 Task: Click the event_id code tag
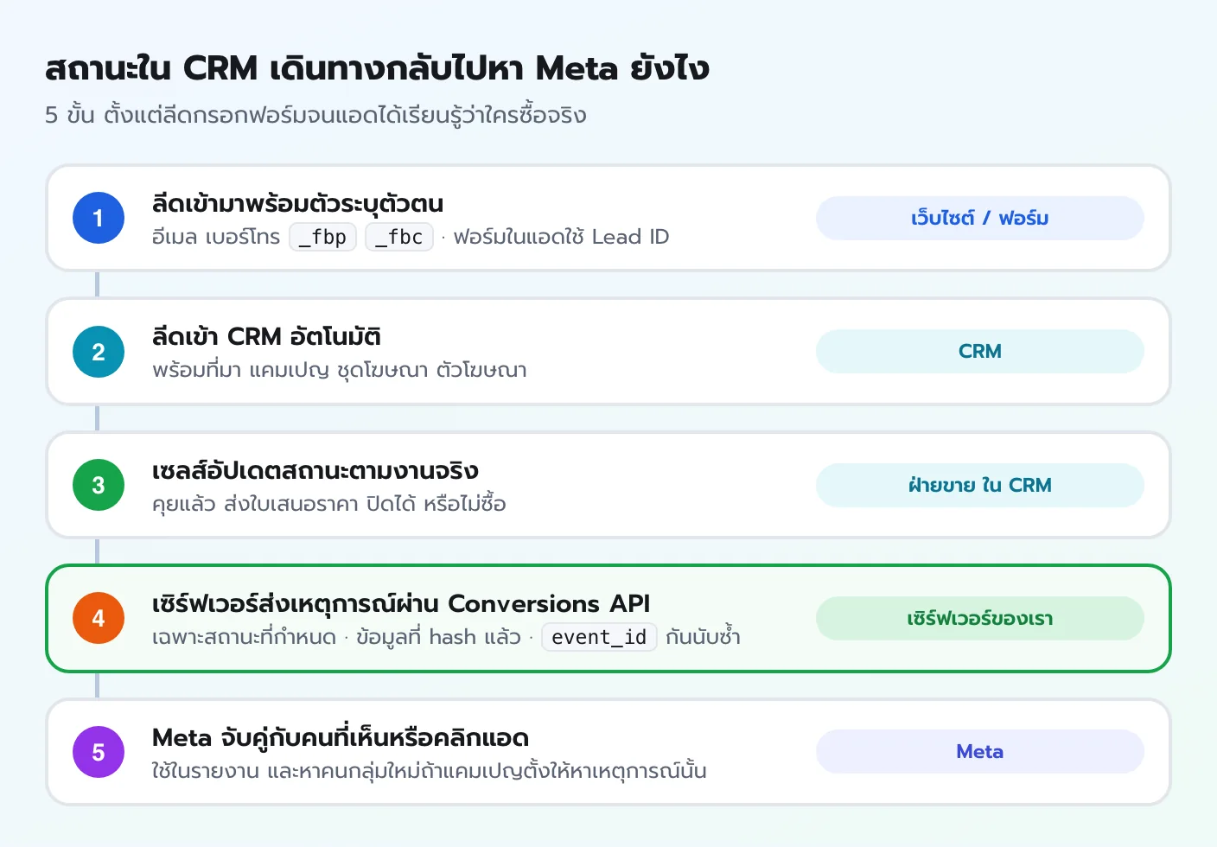coord(599,637)
